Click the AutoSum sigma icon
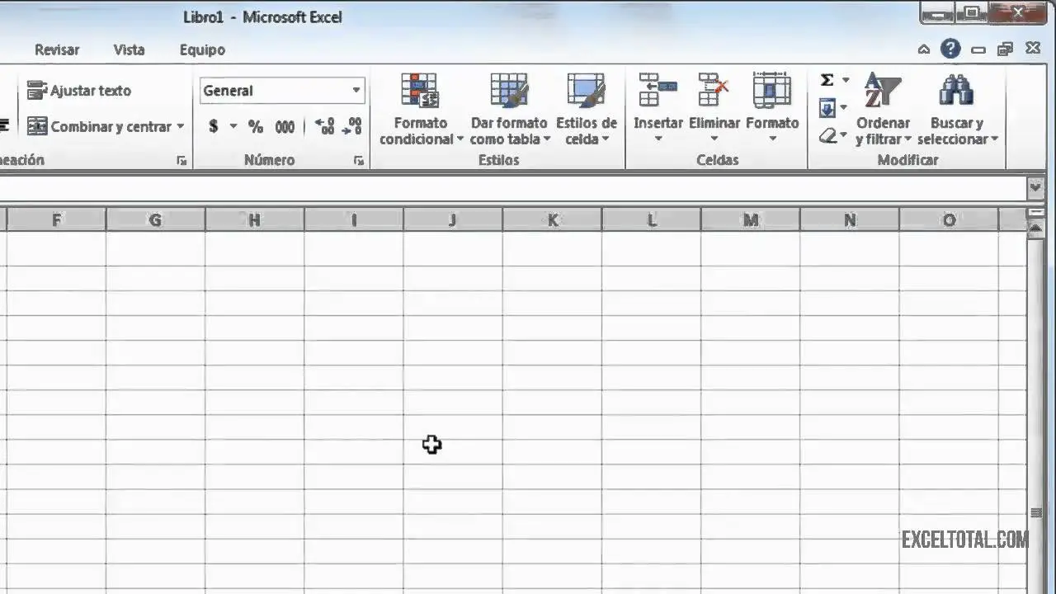The image size is (1056, 594). click(827, 80)
